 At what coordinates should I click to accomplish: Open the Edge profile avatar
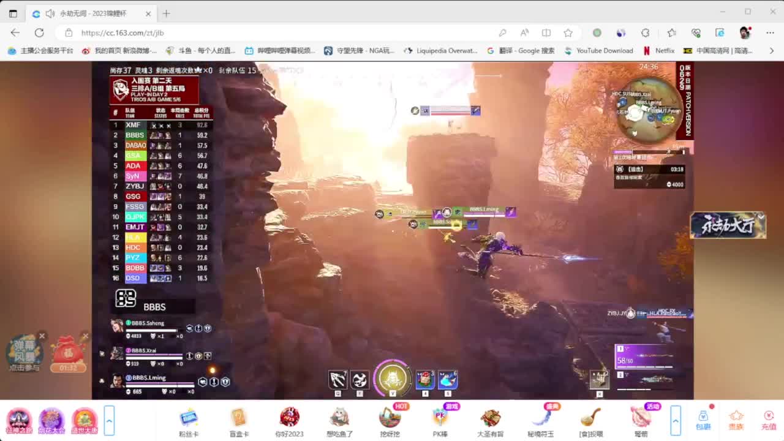[745, 32]
